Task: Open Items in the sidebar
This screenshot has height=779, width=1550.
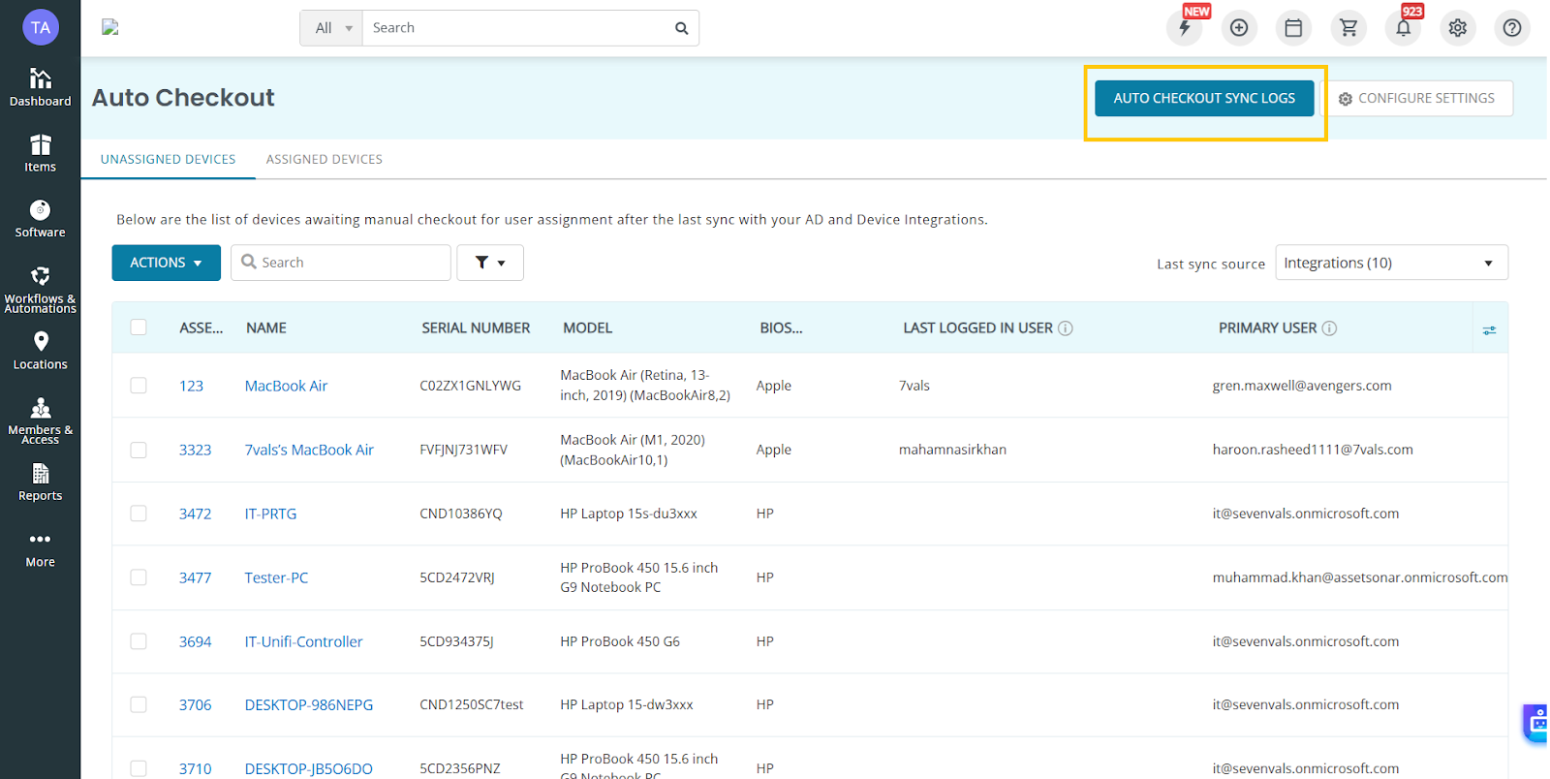Action: (40, 153)
